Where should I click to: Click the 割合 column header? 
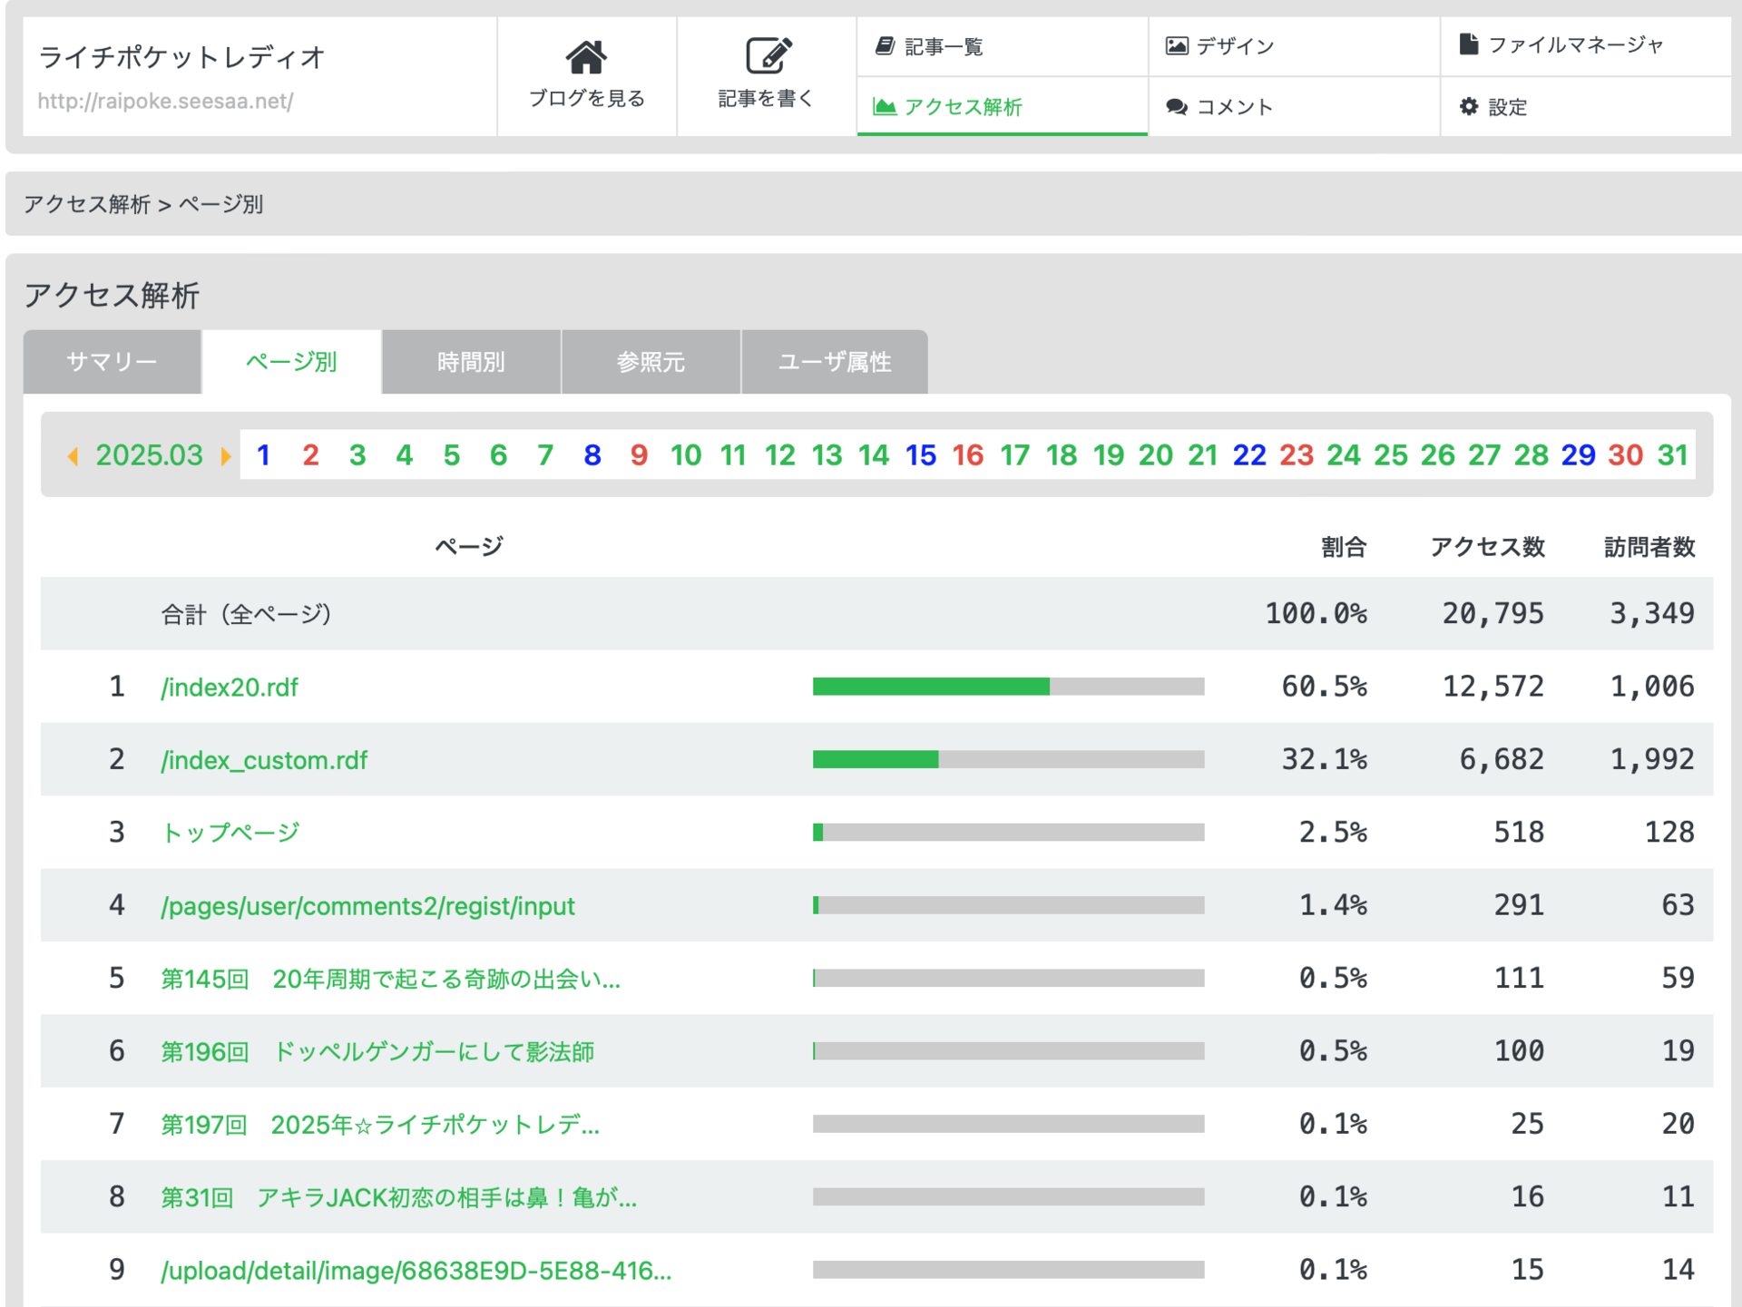pos(1344,547)
